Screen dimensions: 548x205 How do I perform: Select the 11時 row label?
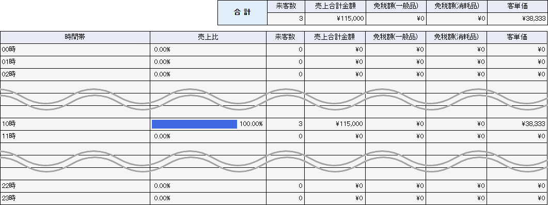pos(9,136)
